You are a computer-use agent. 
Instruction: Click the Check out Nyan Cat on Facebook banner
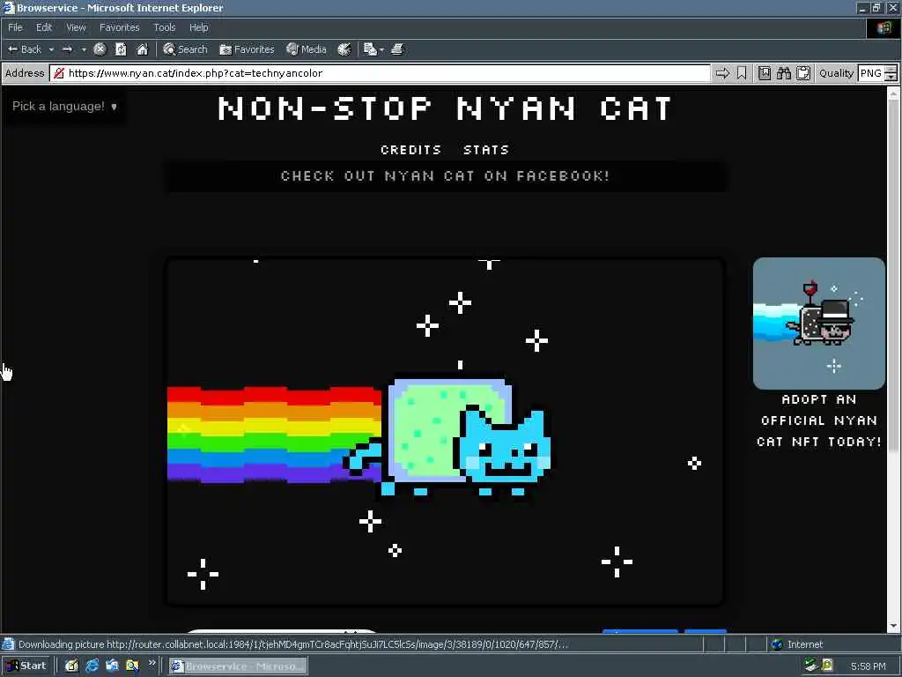[x=445, y=175]
